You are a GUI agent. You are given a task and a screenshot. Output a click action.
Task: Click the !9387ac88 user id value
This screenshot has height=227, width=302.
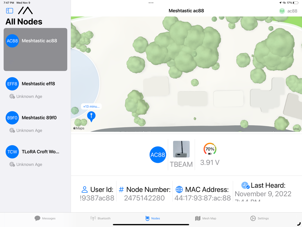[x=97, y=198]
